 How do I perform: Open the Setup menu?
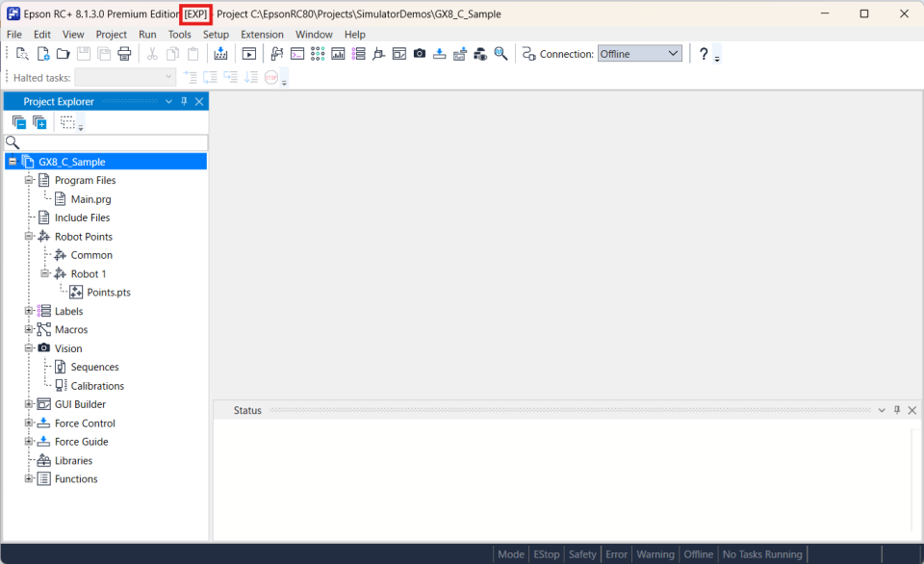[x=216, y=35]
